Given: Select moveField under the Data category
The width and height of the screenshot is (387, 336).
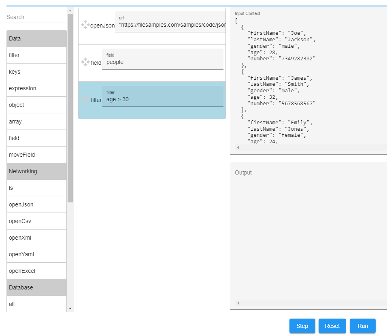Looking at the screenshot, I should tap(36, 155).
